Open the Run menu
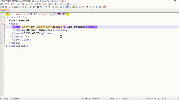This screenshot has height=100, width=179. click(x=56, y=4)
